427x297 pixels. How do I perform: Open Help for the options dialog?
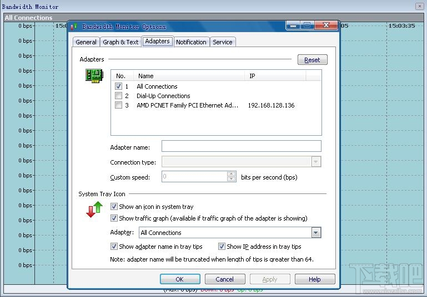click(315, 279)
